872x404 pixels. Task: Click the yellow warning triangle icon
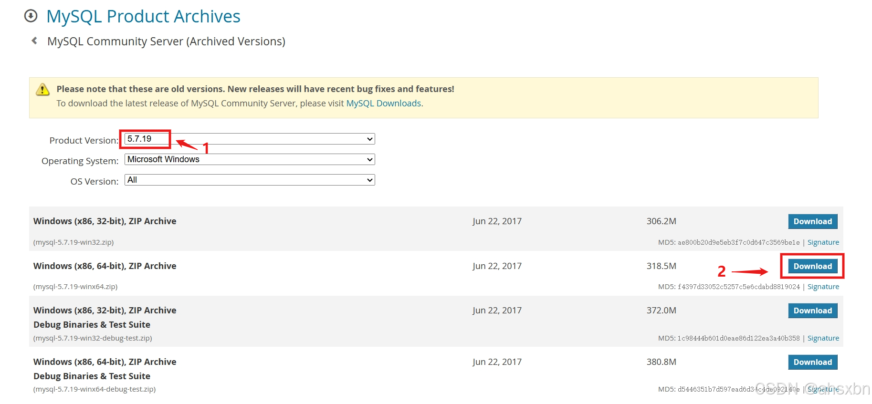pyautogui.click(x=43, y=89)
